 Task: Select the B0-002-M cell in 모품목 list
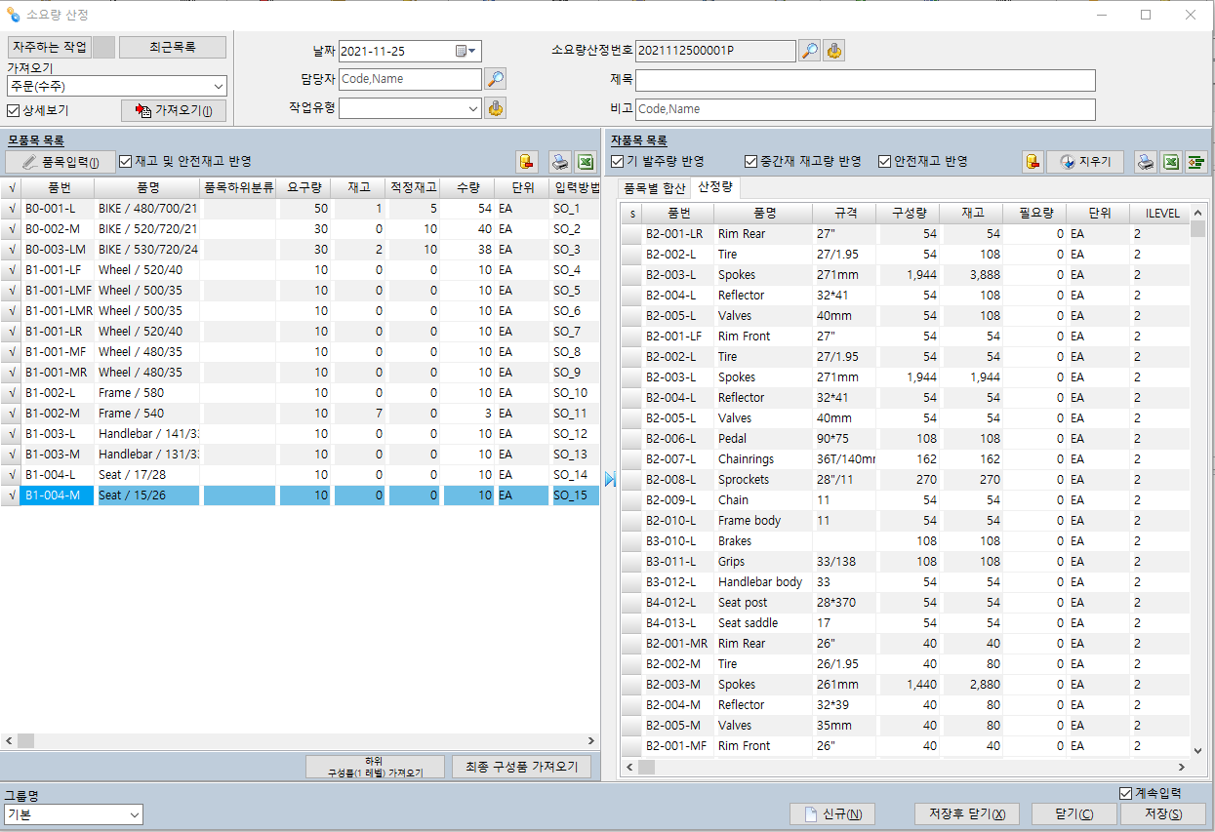click(59, 228)
